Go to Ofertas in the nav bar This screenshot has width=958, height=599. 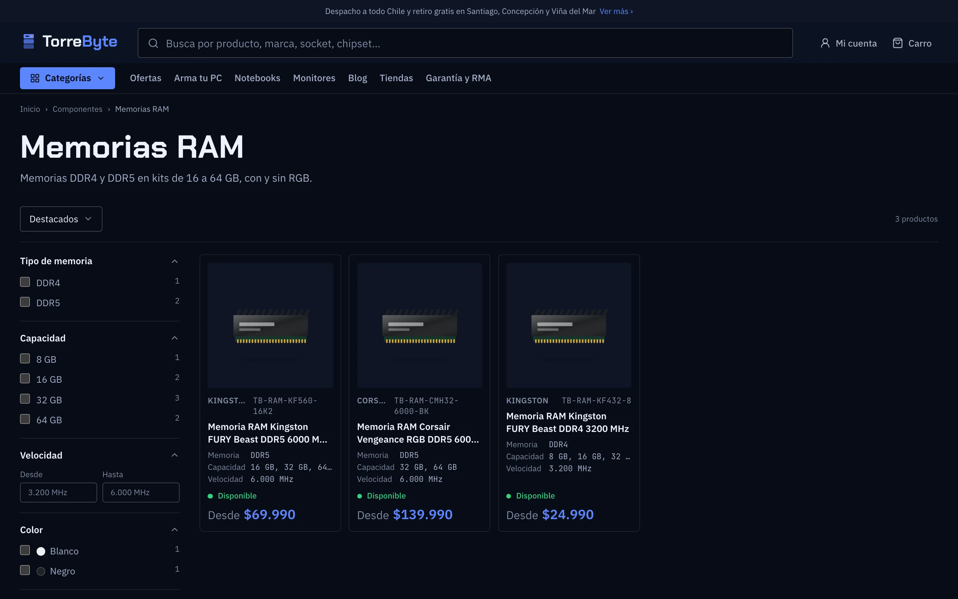(x=146, y=78)
